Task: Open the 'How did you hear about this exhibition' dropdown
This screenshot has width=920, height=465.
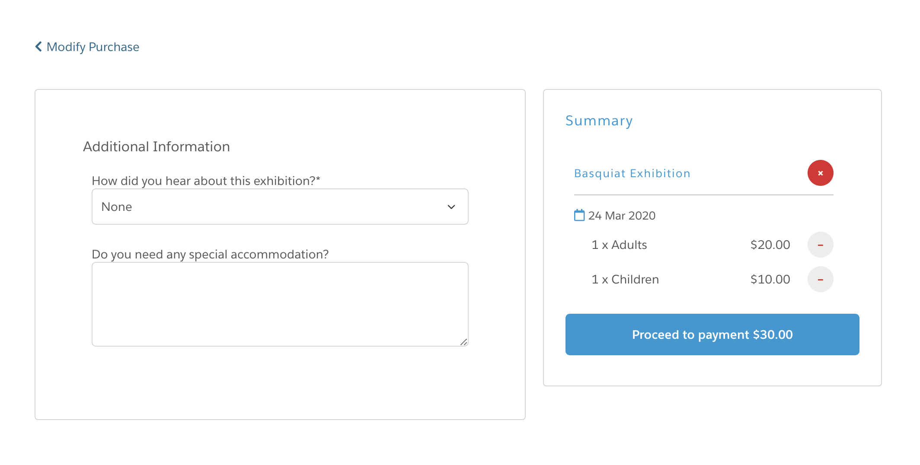Action: [x=279, y=207]
